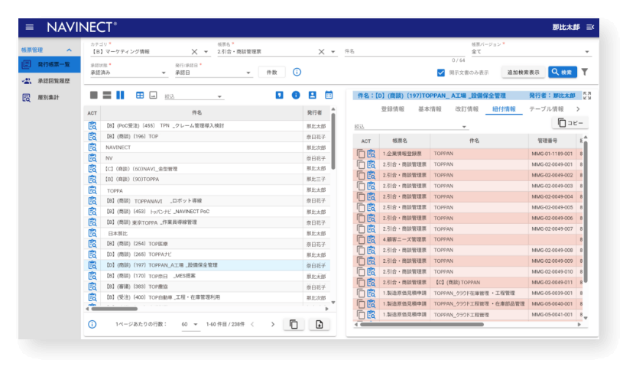Image resolution: width=636 pixels, height=376 pixels.
Task: Copy icon for 4.顧客ニーズ管理票 row
Action: [361, 239]
